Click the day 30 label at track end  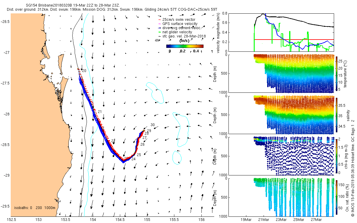click(153, 125)
